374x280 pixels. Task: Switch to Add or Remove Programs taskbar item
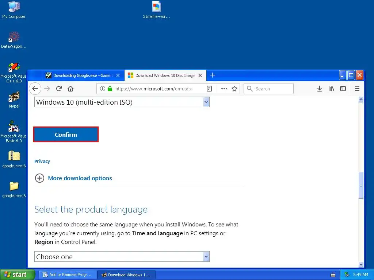pyautogui.click(x=68, y=275)
